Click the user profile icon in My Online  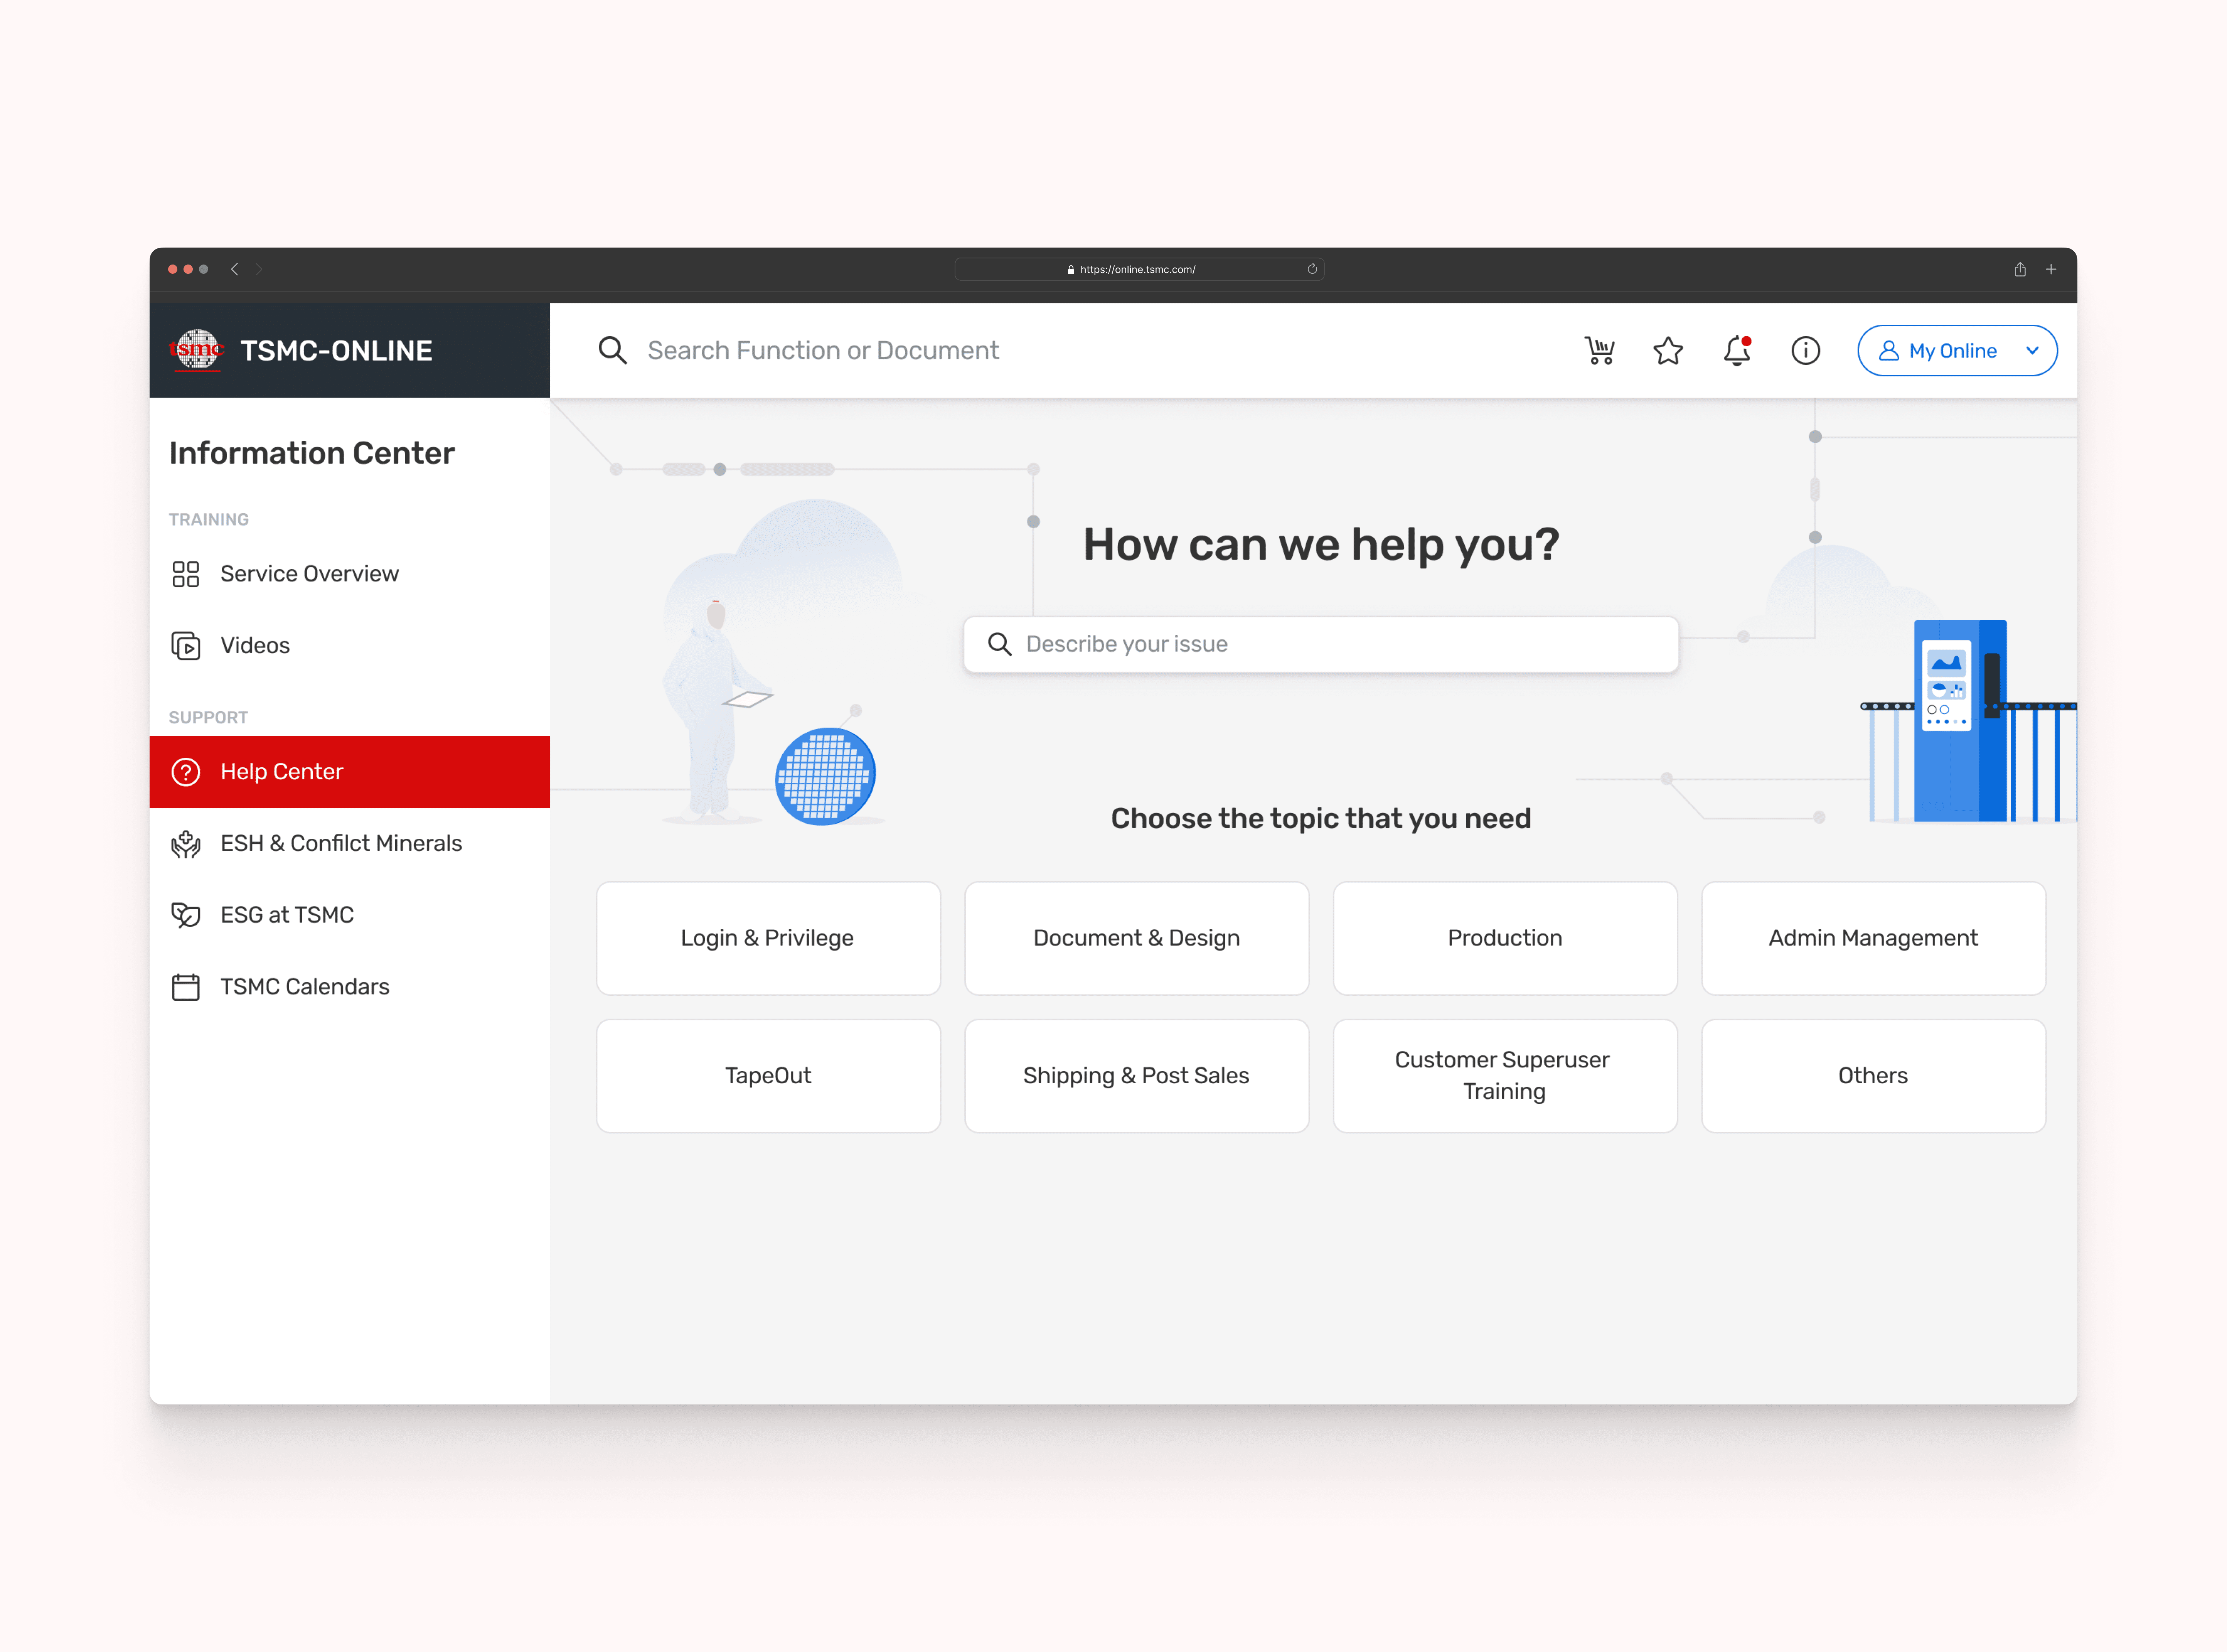point(1888,351)
